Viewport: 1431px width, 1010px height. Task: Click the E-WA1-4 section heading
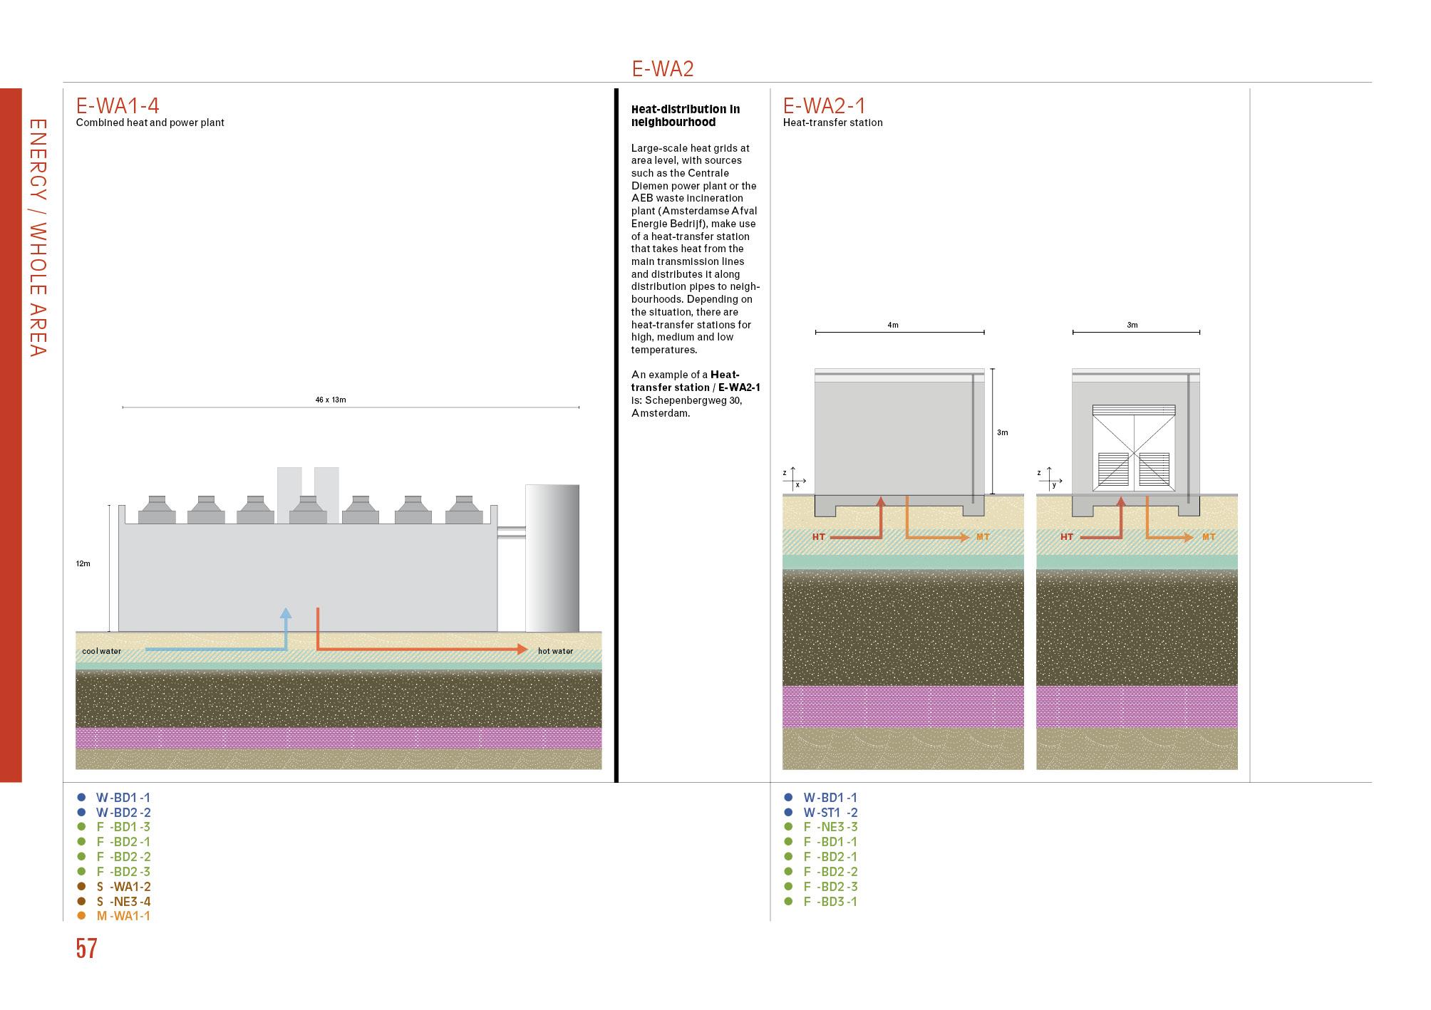(x=118, y=105)
